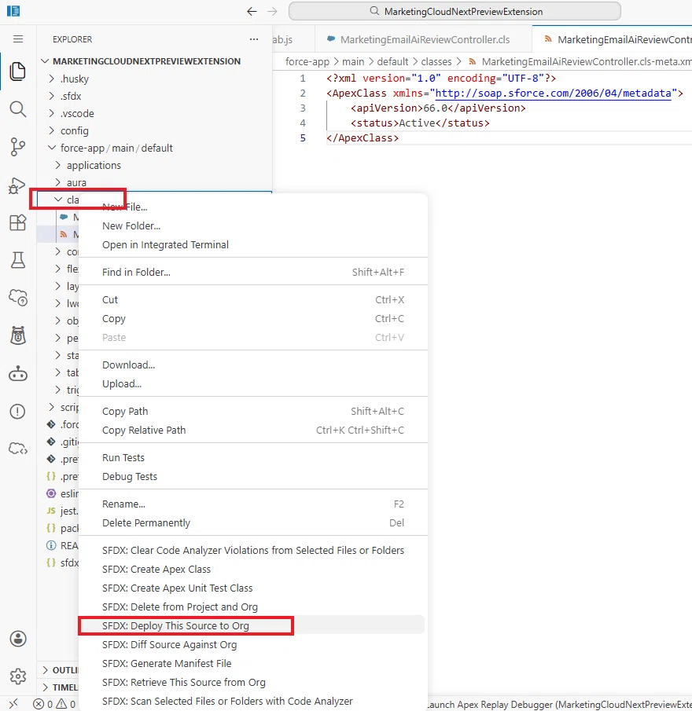Open remote window indicator in status bar
Image resolution: width=692 pixels, height=711 pixels.
click(13, 704)
